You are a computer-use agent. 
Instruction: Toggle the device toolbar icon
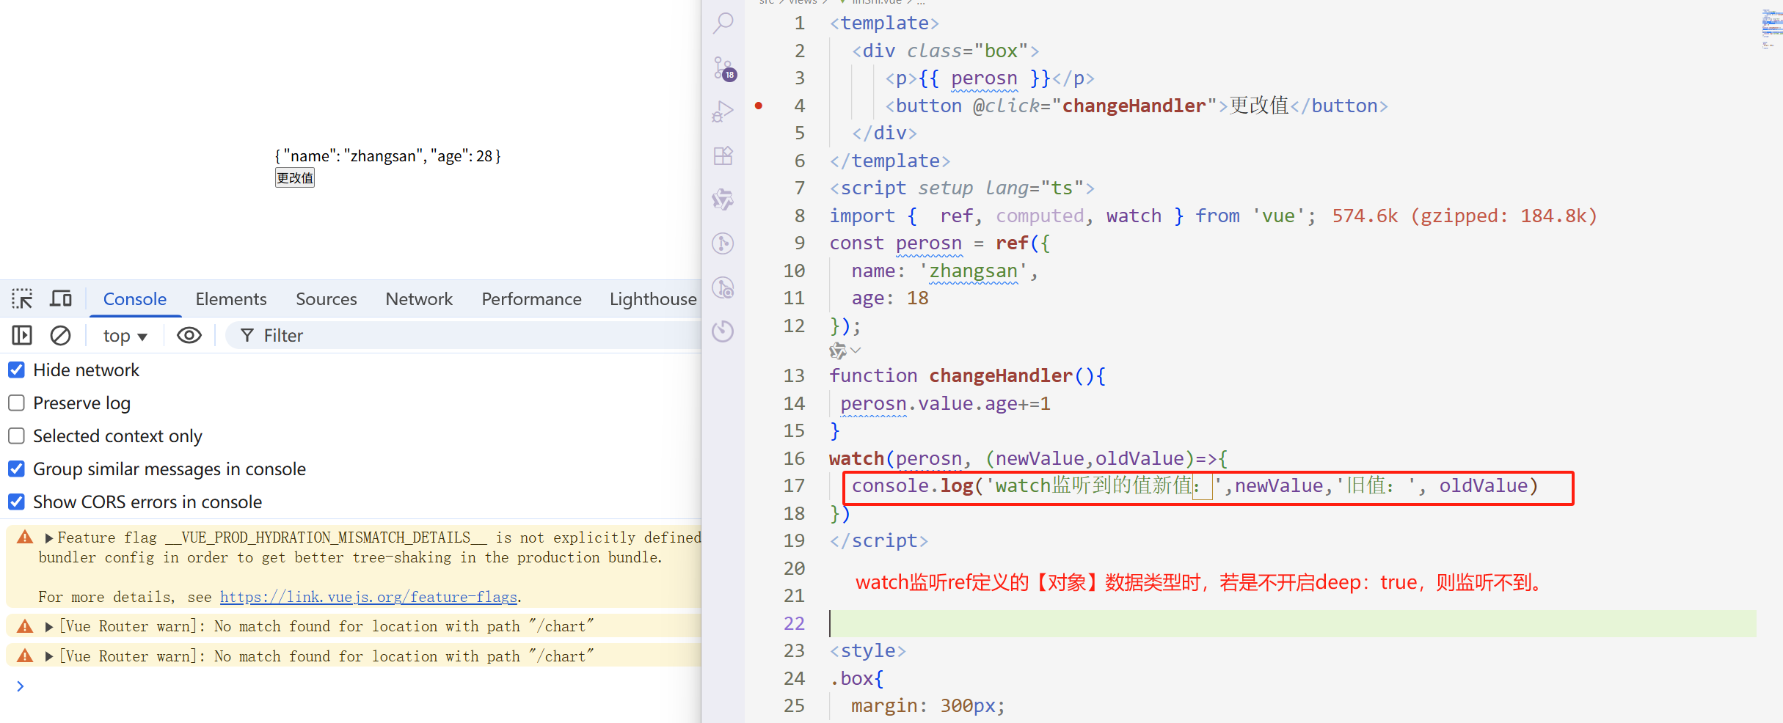point(61,298)
